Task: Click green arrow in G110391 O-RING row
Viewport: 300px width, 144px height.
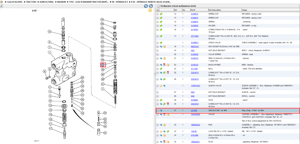Action: pos(161,30)
